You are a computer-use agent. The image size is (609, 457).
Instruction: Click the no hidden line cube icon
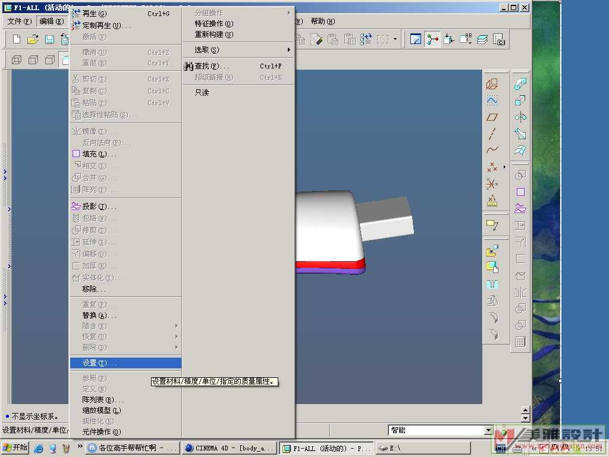click(50, 60)
